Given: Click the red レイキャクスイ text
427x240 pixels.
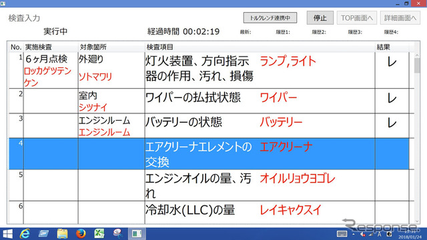Looking at the screenshot, I should [291, 210].
